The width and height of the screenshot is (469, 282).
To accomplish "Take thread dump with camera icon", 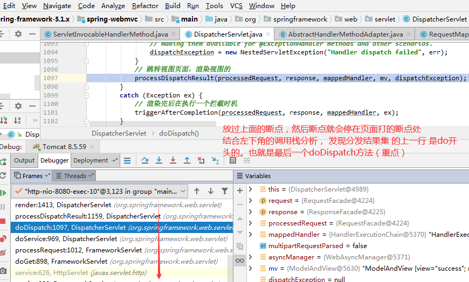I will 3,271.
